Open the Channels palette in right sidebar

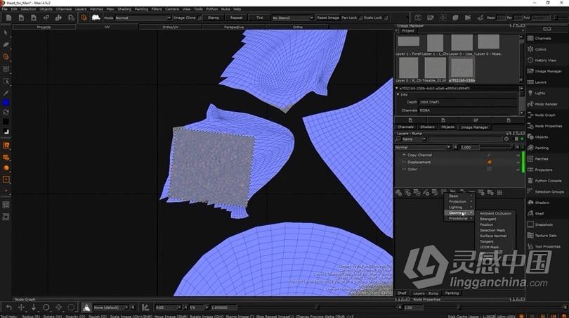(539, 38)
